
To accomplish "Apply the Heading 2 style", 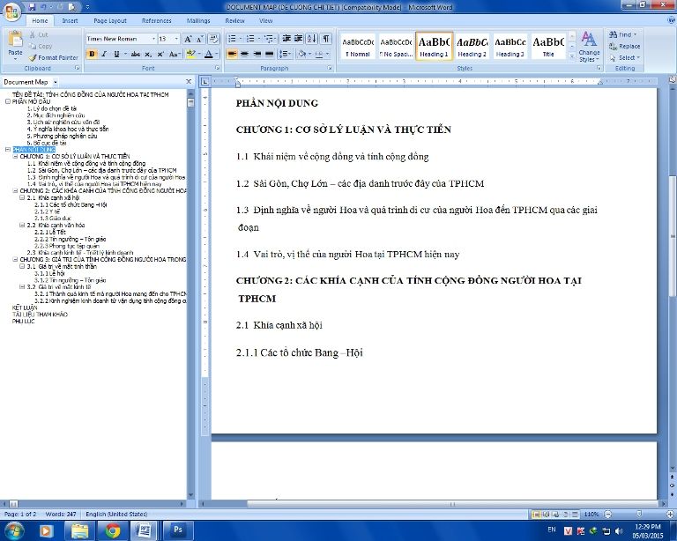I will pyautogui.click(x=472, y=46).
